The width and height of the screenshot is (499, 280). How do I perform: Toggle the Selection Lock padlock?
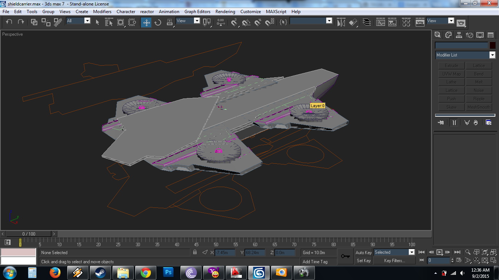pyautogui.click(x=195, y=252)
